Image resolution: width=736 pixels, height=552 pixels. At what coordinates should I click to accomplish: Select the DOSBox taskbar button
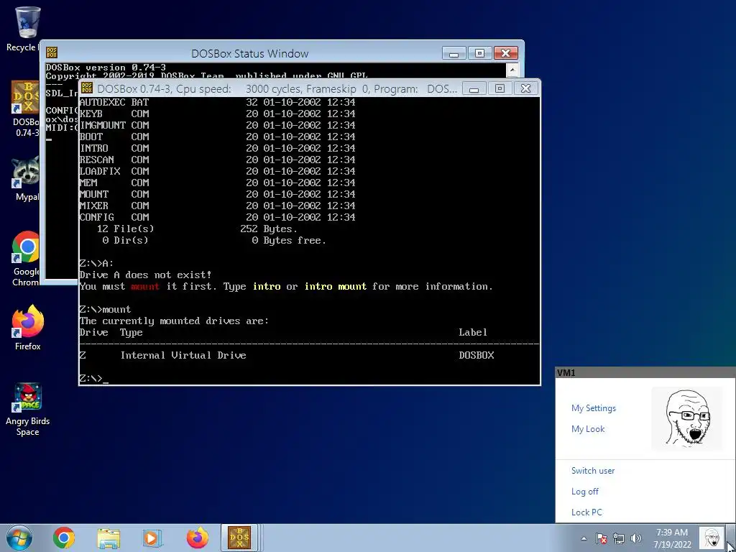coord(239,538)
